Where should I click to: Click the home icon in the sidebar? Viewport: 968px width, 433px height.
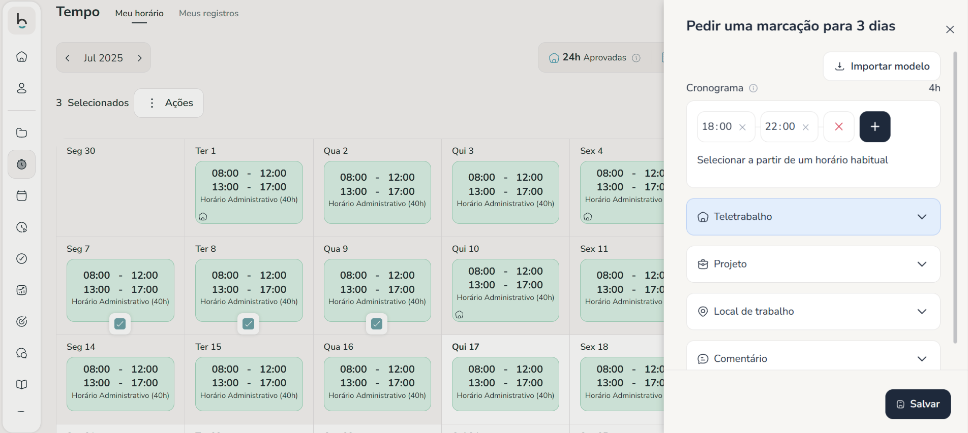[x=21, y=57]
